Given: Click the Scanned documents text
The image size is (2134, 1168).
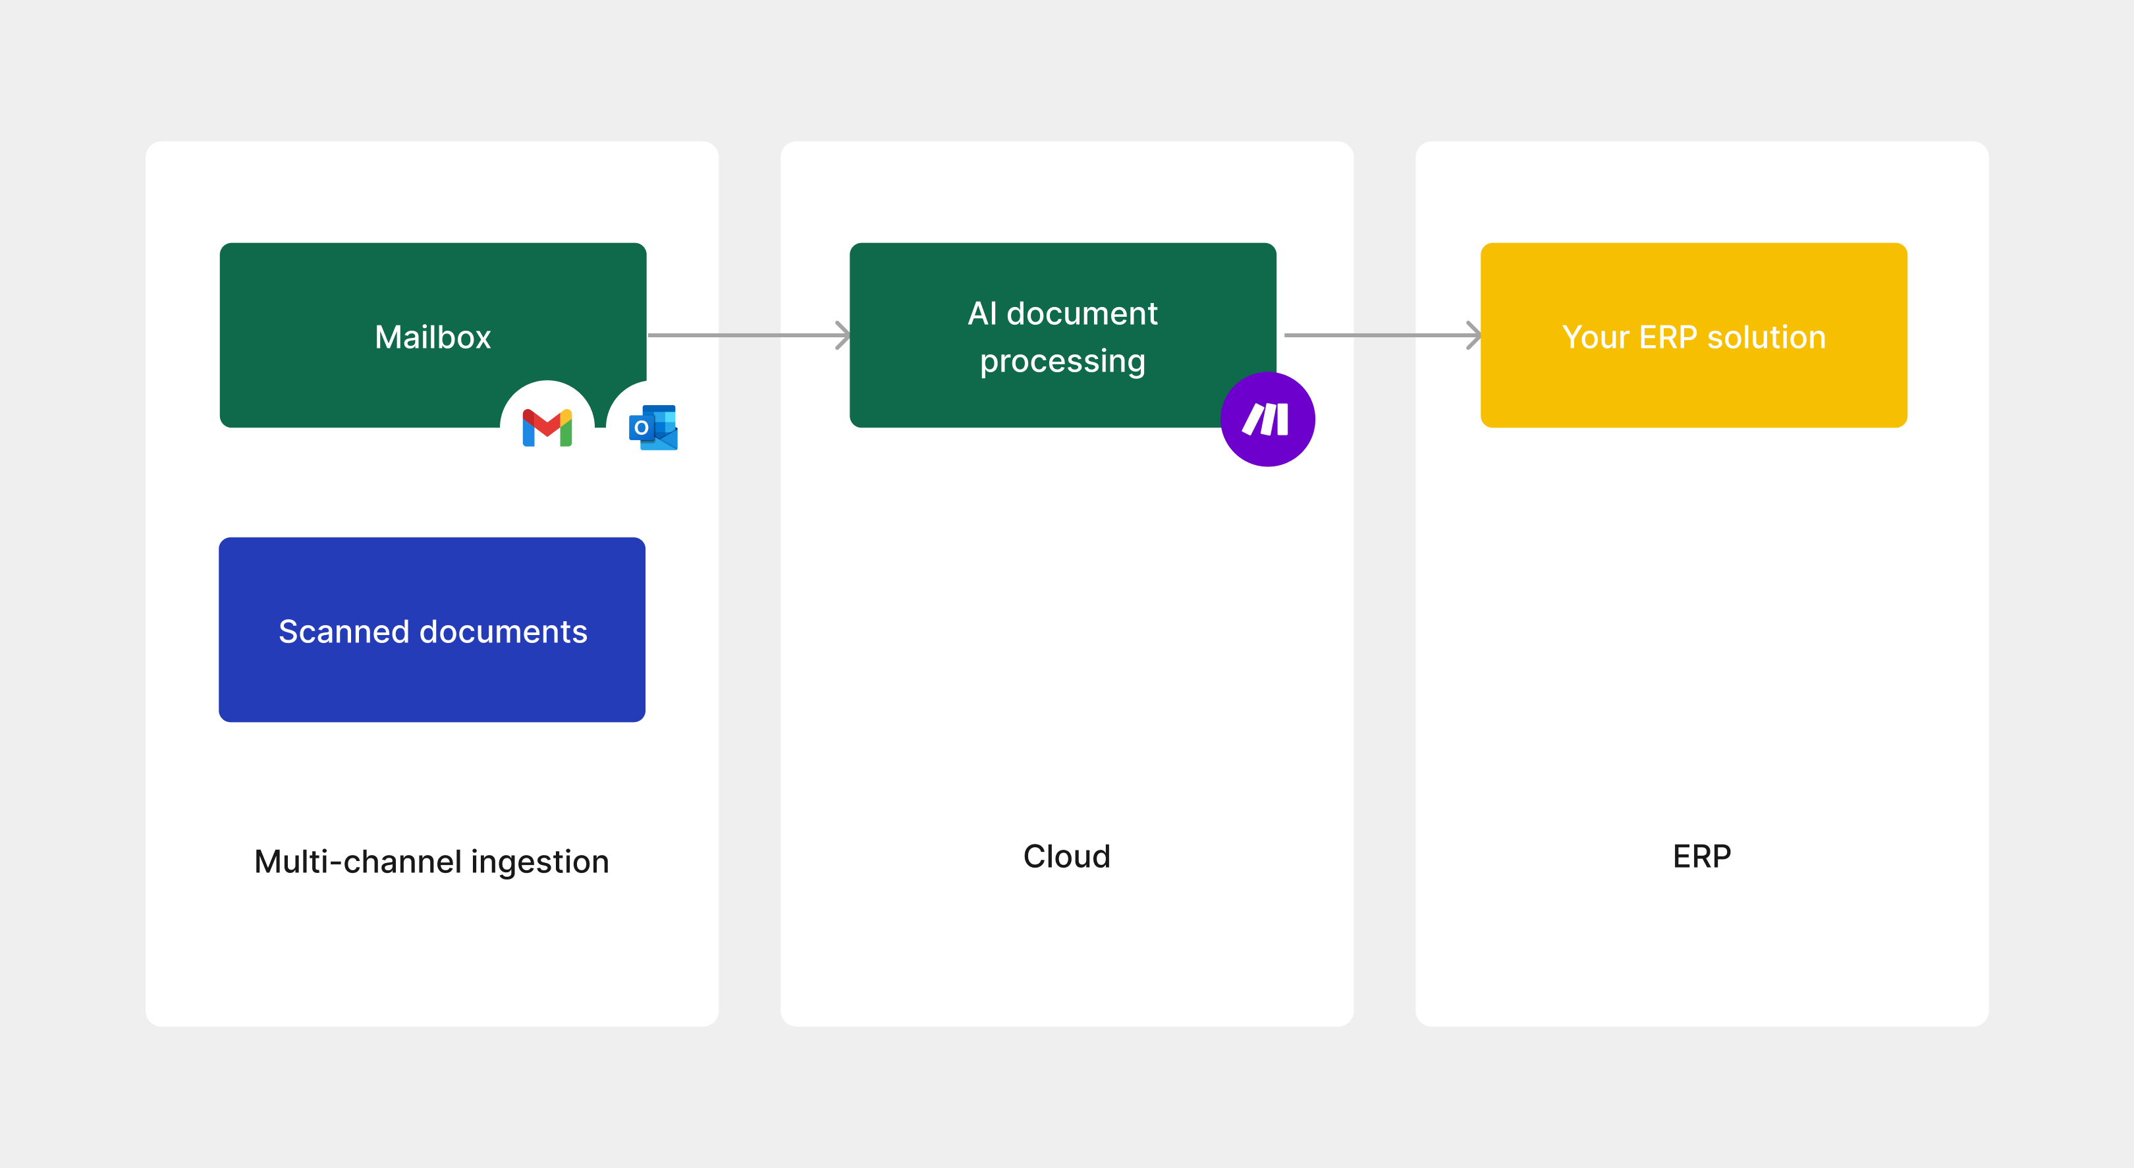Looking at the screenshot, I should point(433,632).
